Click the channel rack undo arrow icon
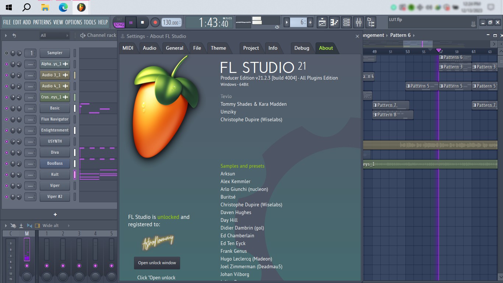 point(14,35)
